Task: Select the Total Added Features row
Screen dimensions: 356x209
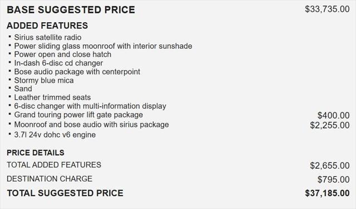Action: pyautogui.click(x=178, y=165)
